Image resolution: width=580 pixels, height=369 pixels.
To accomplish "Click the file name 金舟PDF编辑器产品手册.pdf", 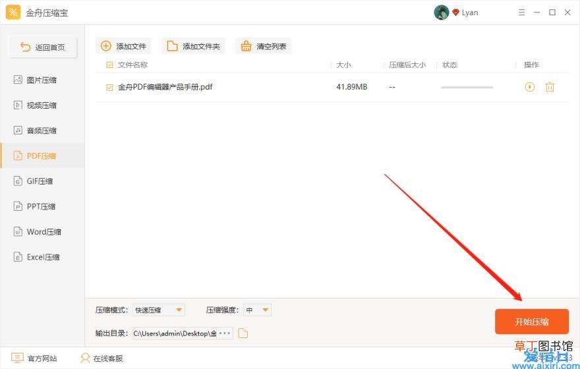I will [x=165, y=87].
